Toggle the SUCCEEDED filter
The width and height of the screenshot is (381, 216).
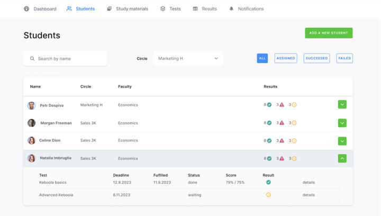point(316,58)
